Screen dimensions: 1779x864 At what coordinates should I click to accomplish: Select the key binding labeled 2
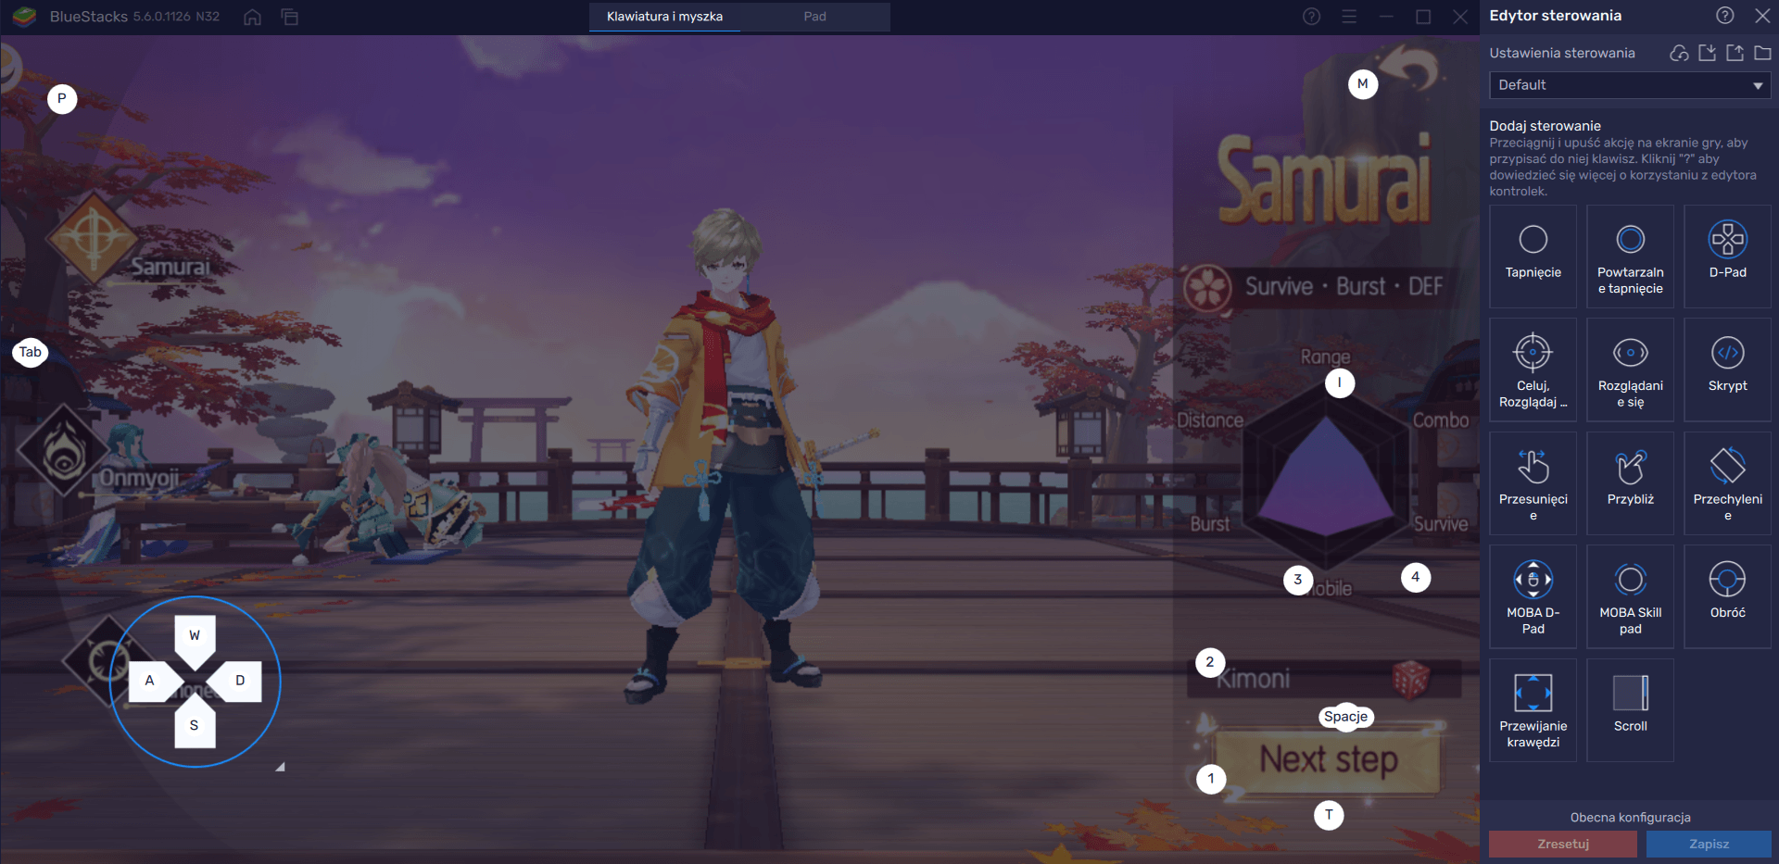click(x=1210, y=662)
